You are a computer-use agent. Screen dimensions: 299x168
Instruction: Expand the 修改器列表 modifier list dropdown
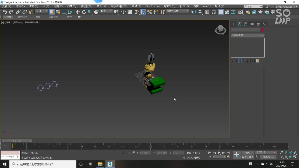[x=248, y=35]
